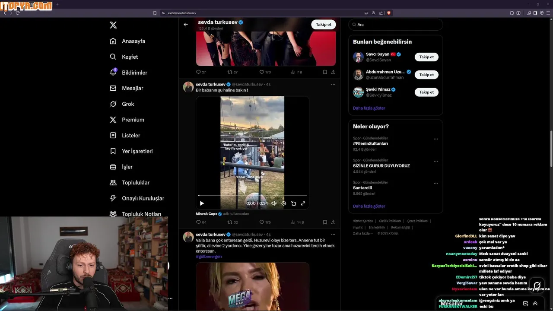Follow sevda turkusev with Takip et
The height and width of the screenshot is (311, 553).
(x=324, y=25)
